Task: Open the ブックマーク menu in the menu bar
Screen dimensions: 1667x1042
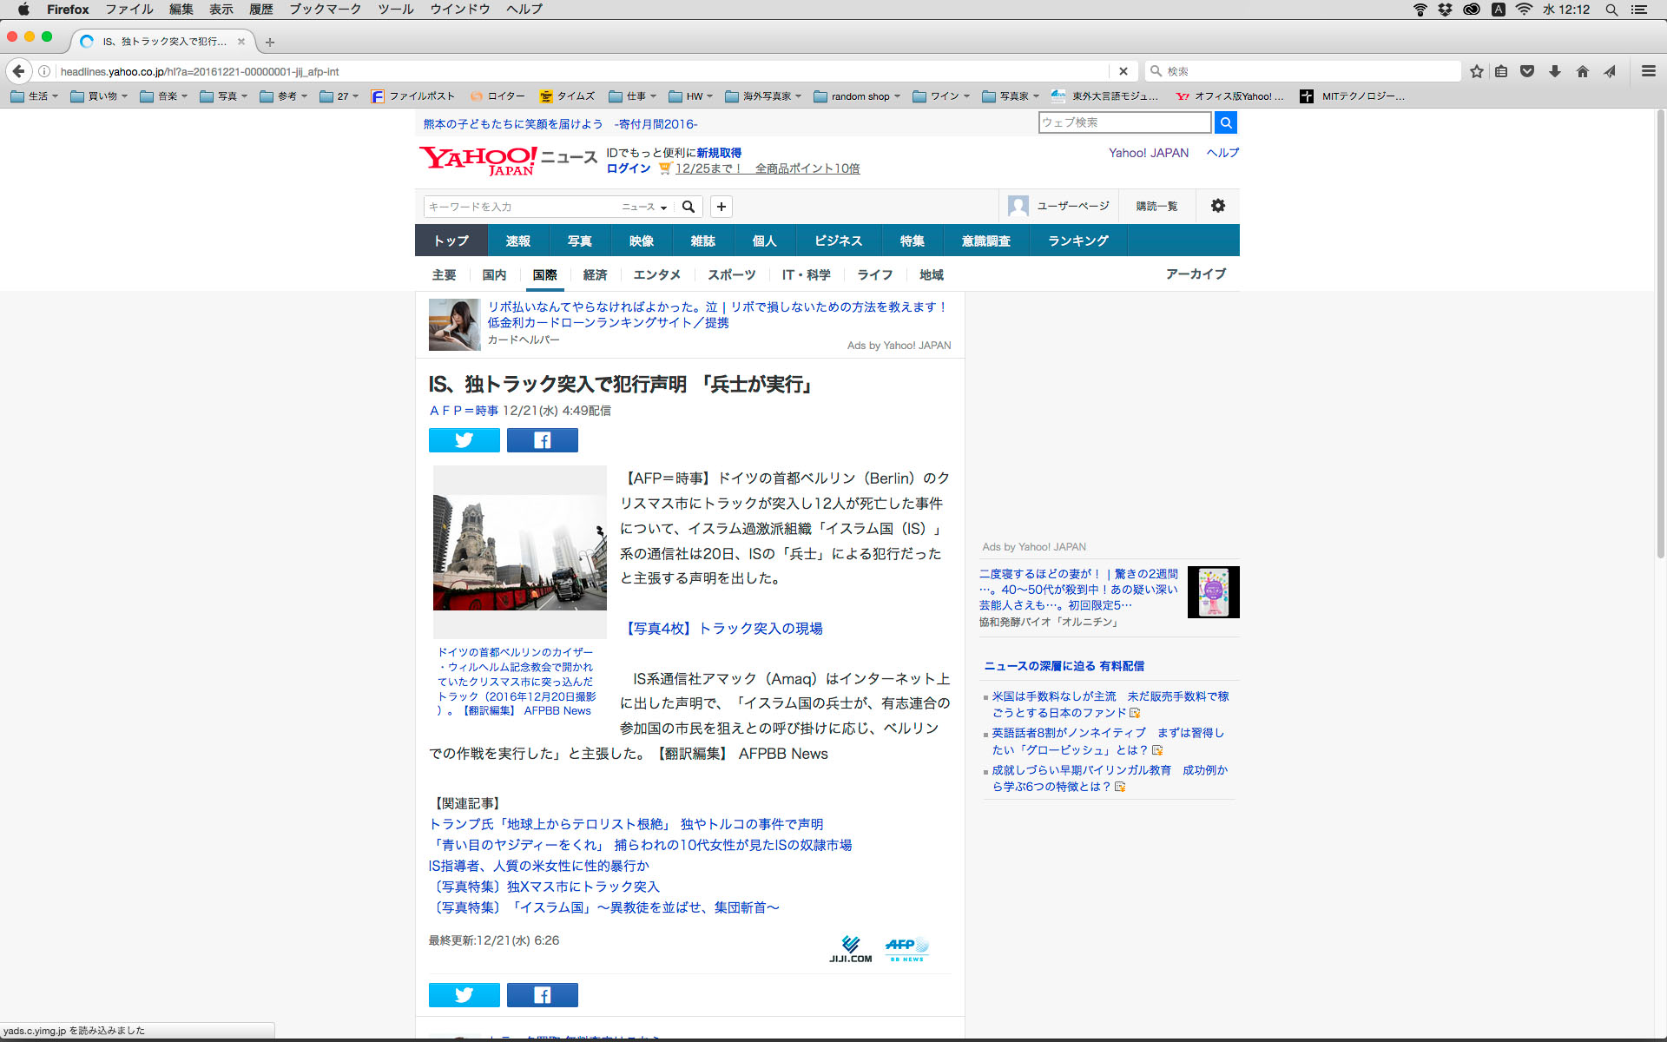Action: point(325,10)
